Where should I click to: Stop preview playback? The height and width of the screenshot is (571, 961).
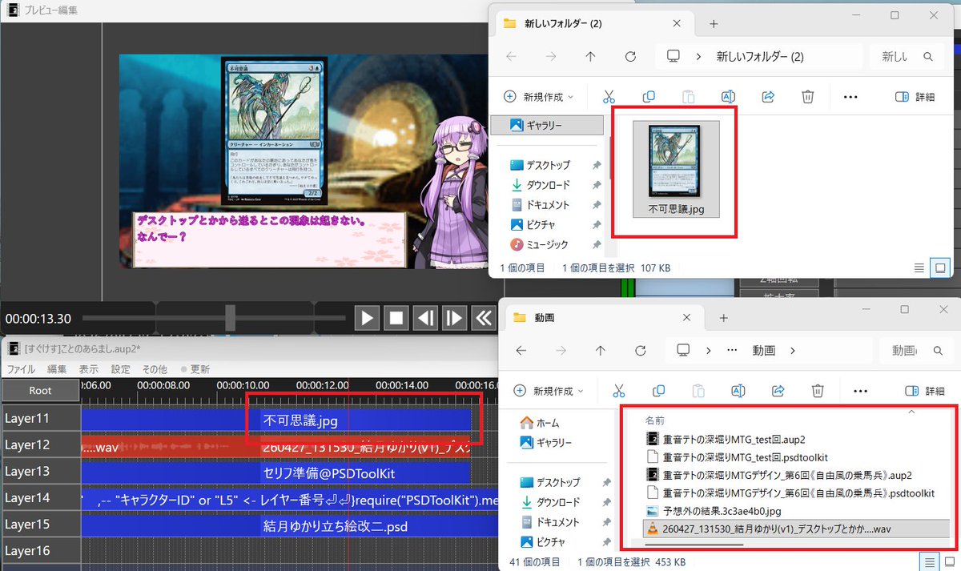[396, 318]
